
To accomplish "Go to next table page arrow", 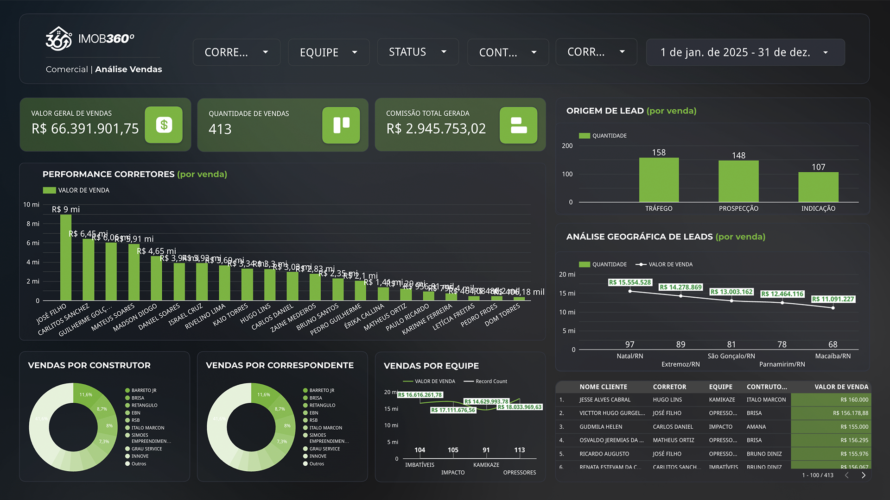I will 863,475.
